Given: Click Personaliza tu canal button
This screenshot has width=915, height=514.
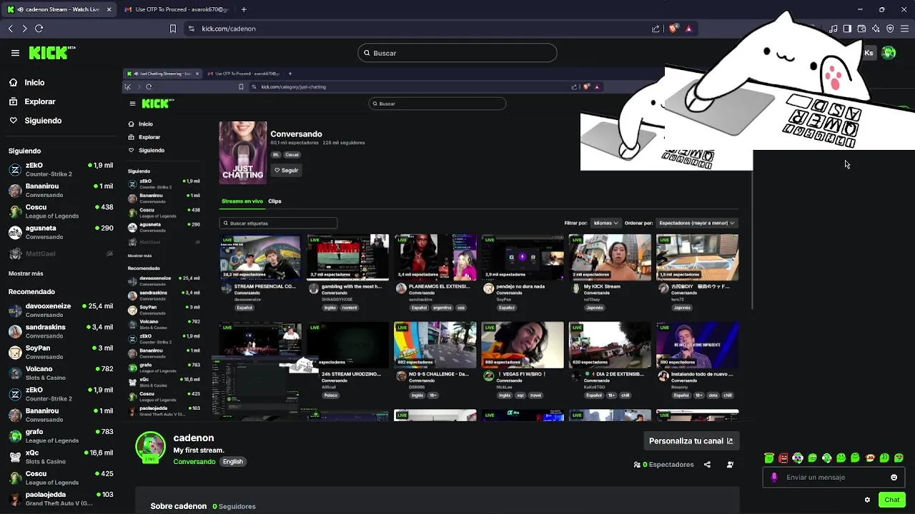Looking at the screenshot, I should pyautogui.click(x=691, y=441).
